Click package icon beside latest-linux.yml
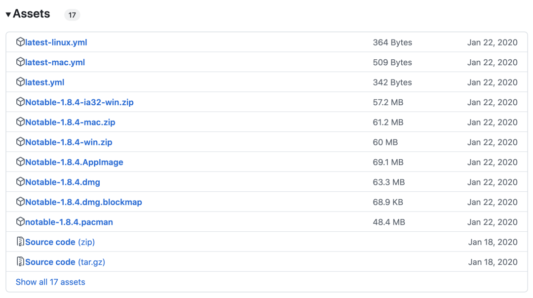The width and height of the screenshot is (533, 298). pyautogui.click(x=20, y=42)
